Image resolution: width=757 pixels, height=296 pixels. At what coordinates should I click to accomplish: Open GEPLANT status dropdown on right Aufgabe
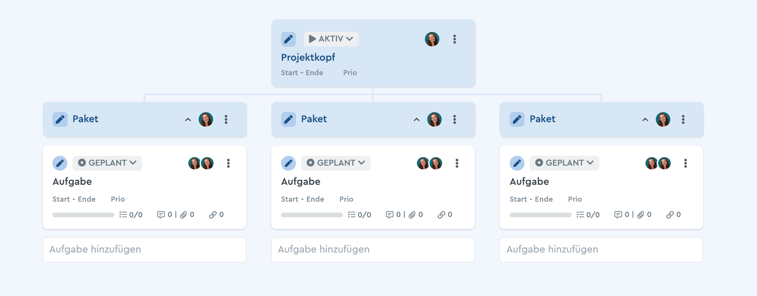(564, 163)
